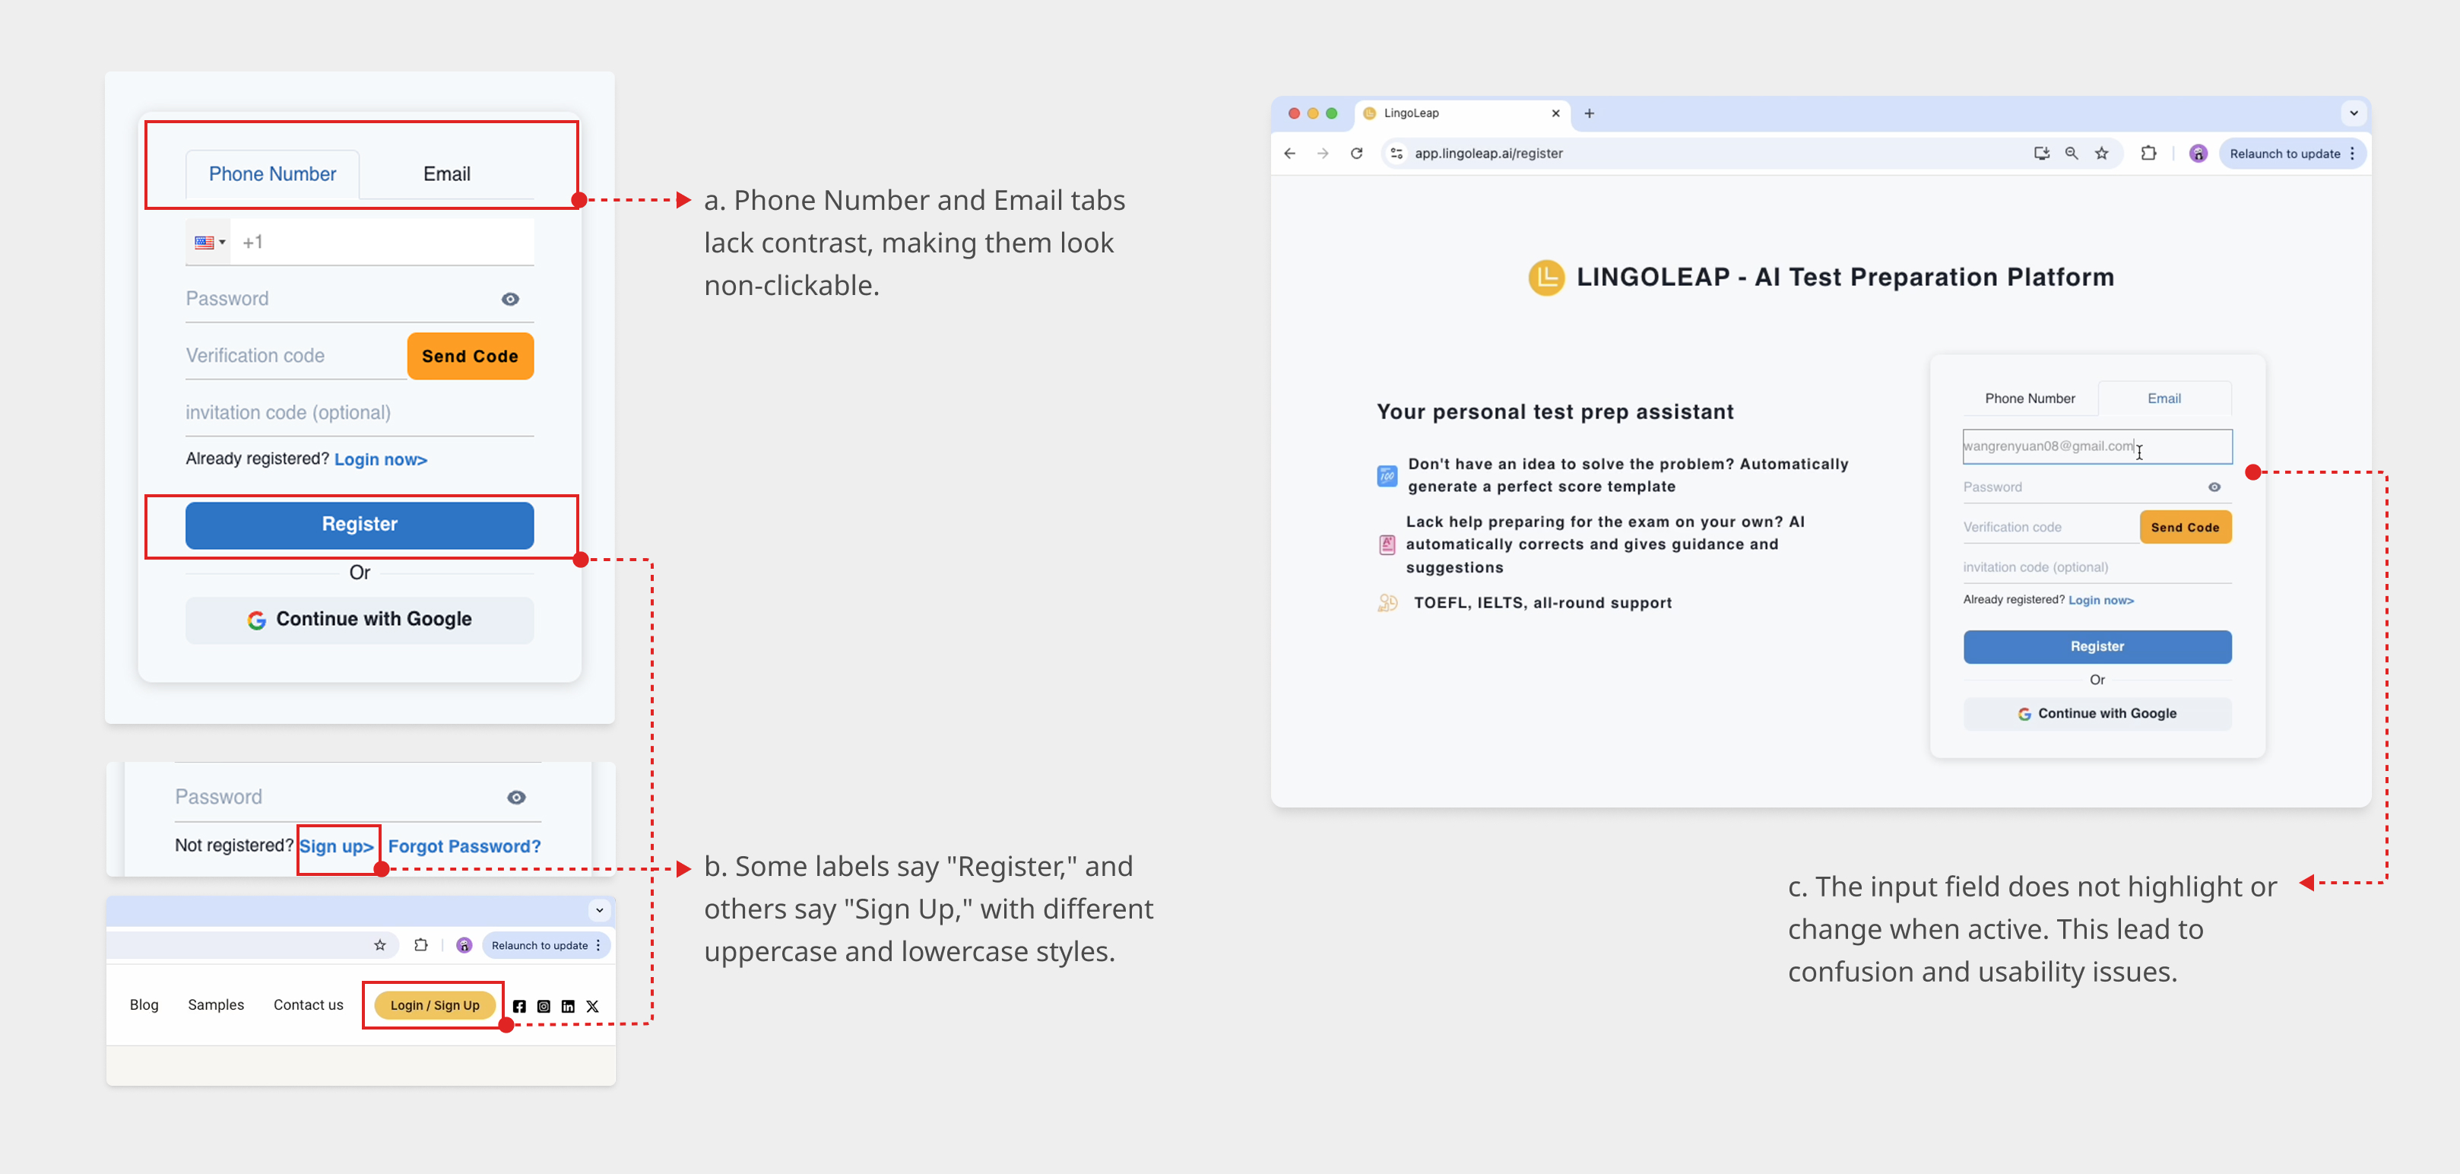The height and width of the screenshot is (1174, 2460).
Task: Follow Login now link in enlarged form
Action: (380, 459)
